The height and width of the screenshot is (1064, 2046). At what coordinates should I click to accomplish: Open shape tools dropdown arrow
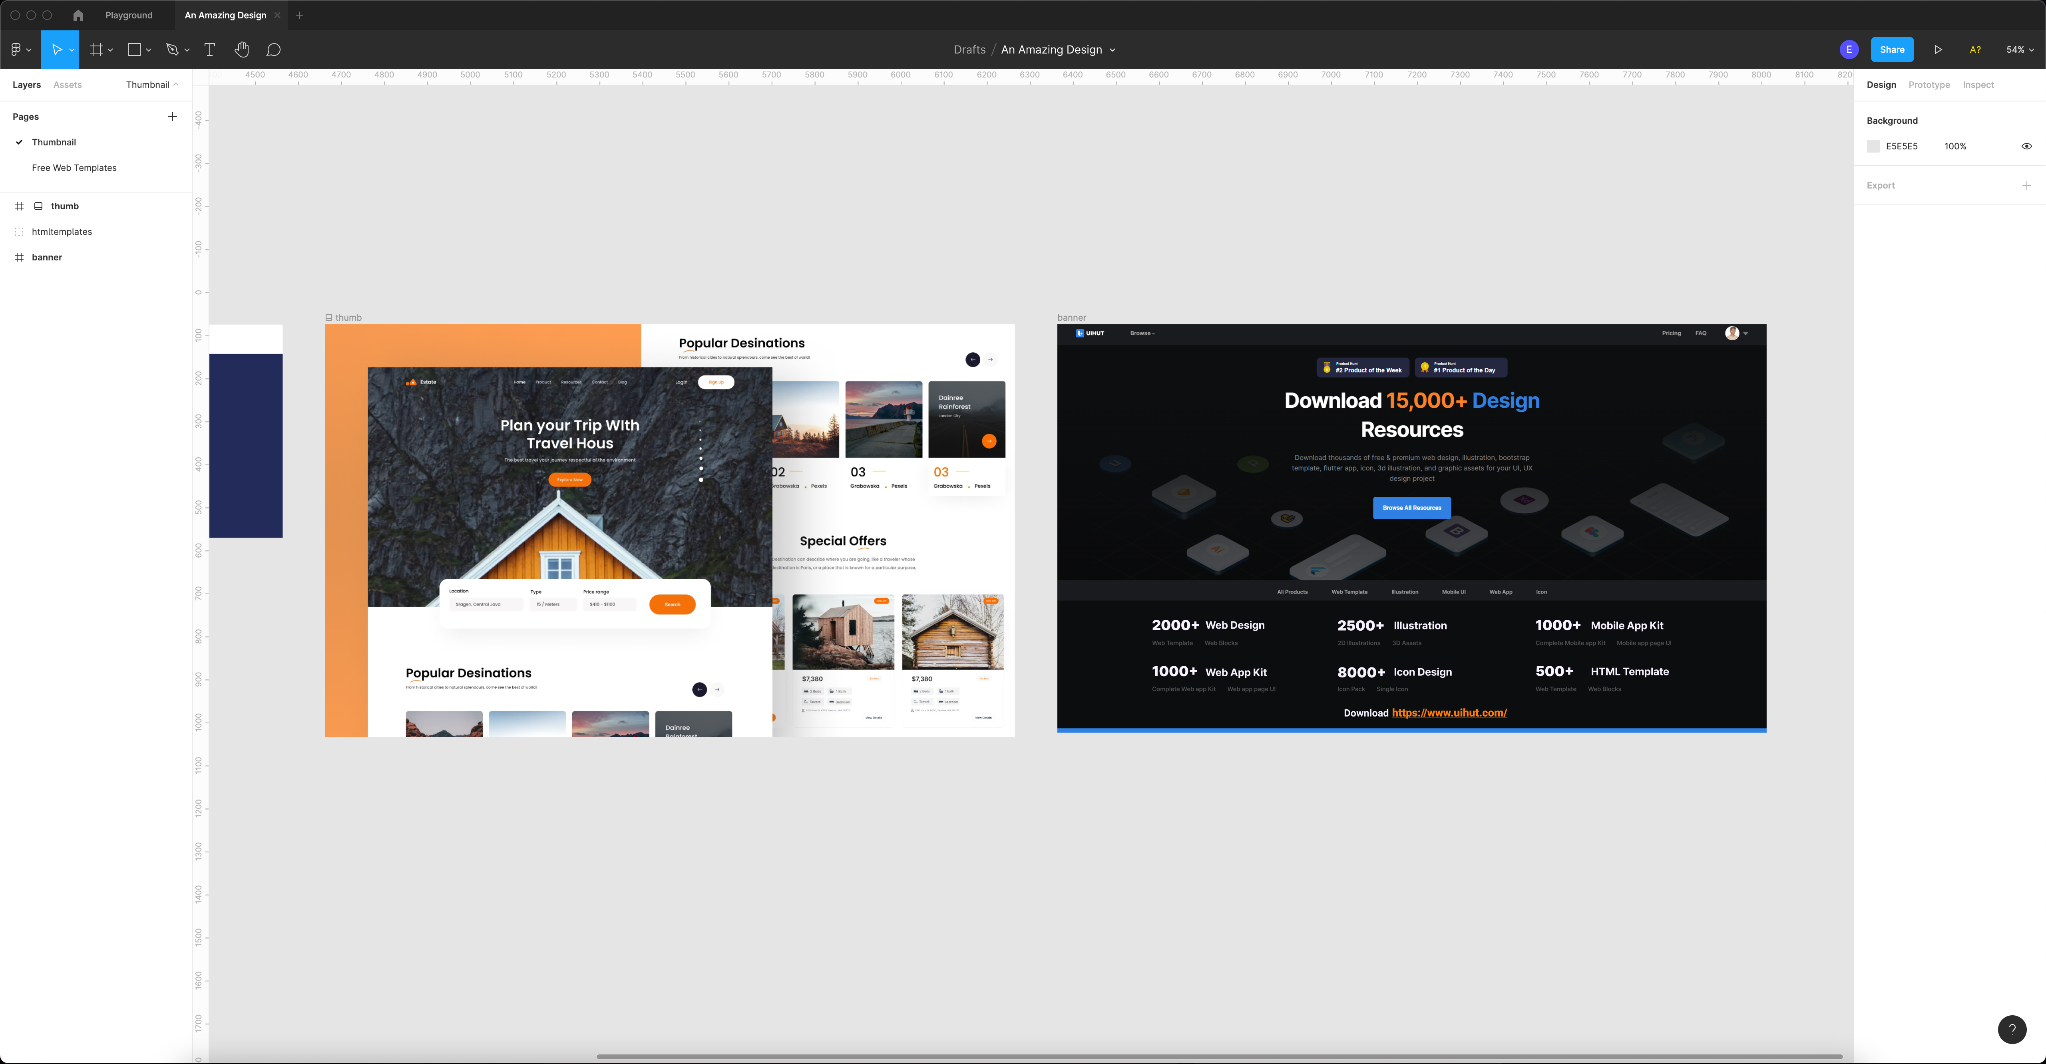pos(149,50)
